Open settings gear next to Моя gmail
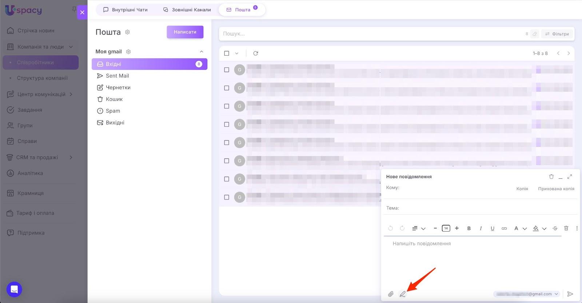The image size is (582, 303). click(x=128, y=52)
